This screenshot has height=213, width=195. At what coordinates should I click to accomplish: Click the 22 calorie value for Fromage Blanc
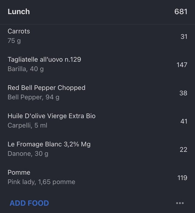(x=183, y=150)
